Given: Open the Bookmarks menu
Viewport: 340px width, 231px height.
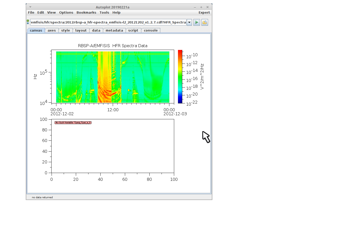Looking at the screenshot, I should (86, 13).
